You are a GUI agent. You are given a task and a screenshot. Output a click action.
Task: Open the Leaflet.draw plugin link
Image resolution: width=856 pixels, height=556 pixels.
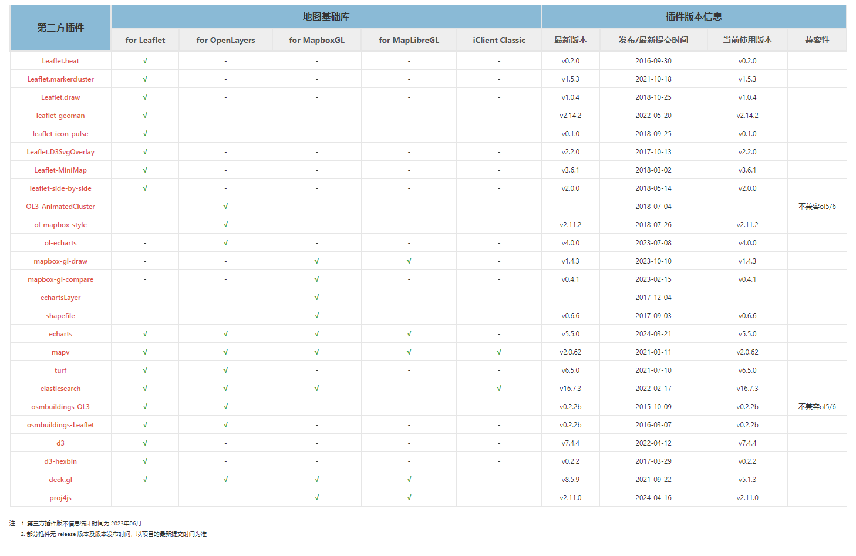click(60, 97)
